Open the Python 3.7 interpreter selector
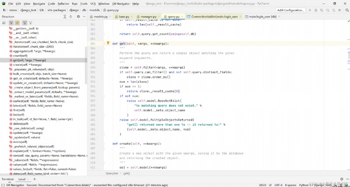The height and width of the screenshot is (187, 350). point(315,185)
